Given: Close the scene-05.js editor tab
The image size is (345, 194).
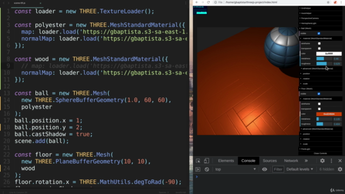Looking at the screenshot, I should (40, 3).
